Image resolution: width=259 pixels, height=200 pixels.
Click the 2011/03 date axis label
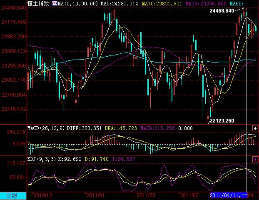click(189, 195)
